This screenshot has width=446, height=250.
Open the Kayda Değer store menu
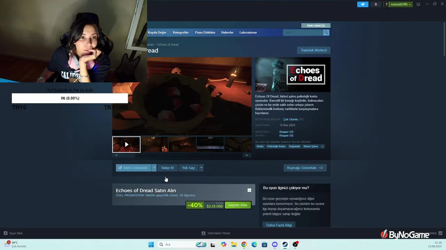(157, 32)
